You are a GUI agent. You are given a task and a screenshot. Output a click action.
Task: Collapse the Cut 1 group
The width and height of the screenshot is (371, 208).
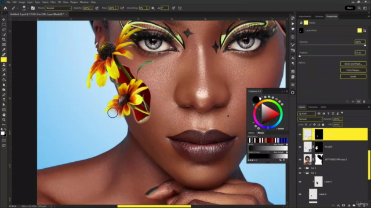[x=304, y=173]
